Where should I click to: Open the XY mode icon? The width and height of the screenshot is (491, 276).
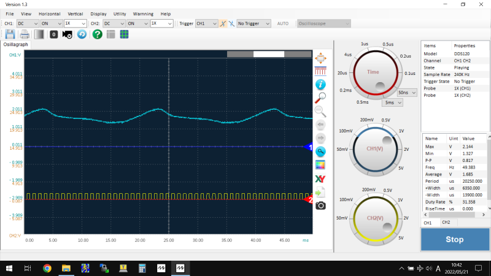click(320, 178)
